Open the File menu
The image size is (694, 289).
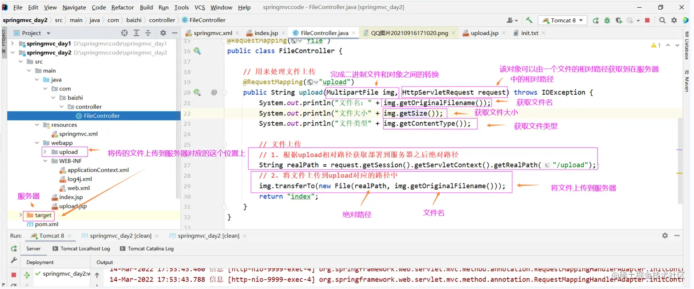18,7
